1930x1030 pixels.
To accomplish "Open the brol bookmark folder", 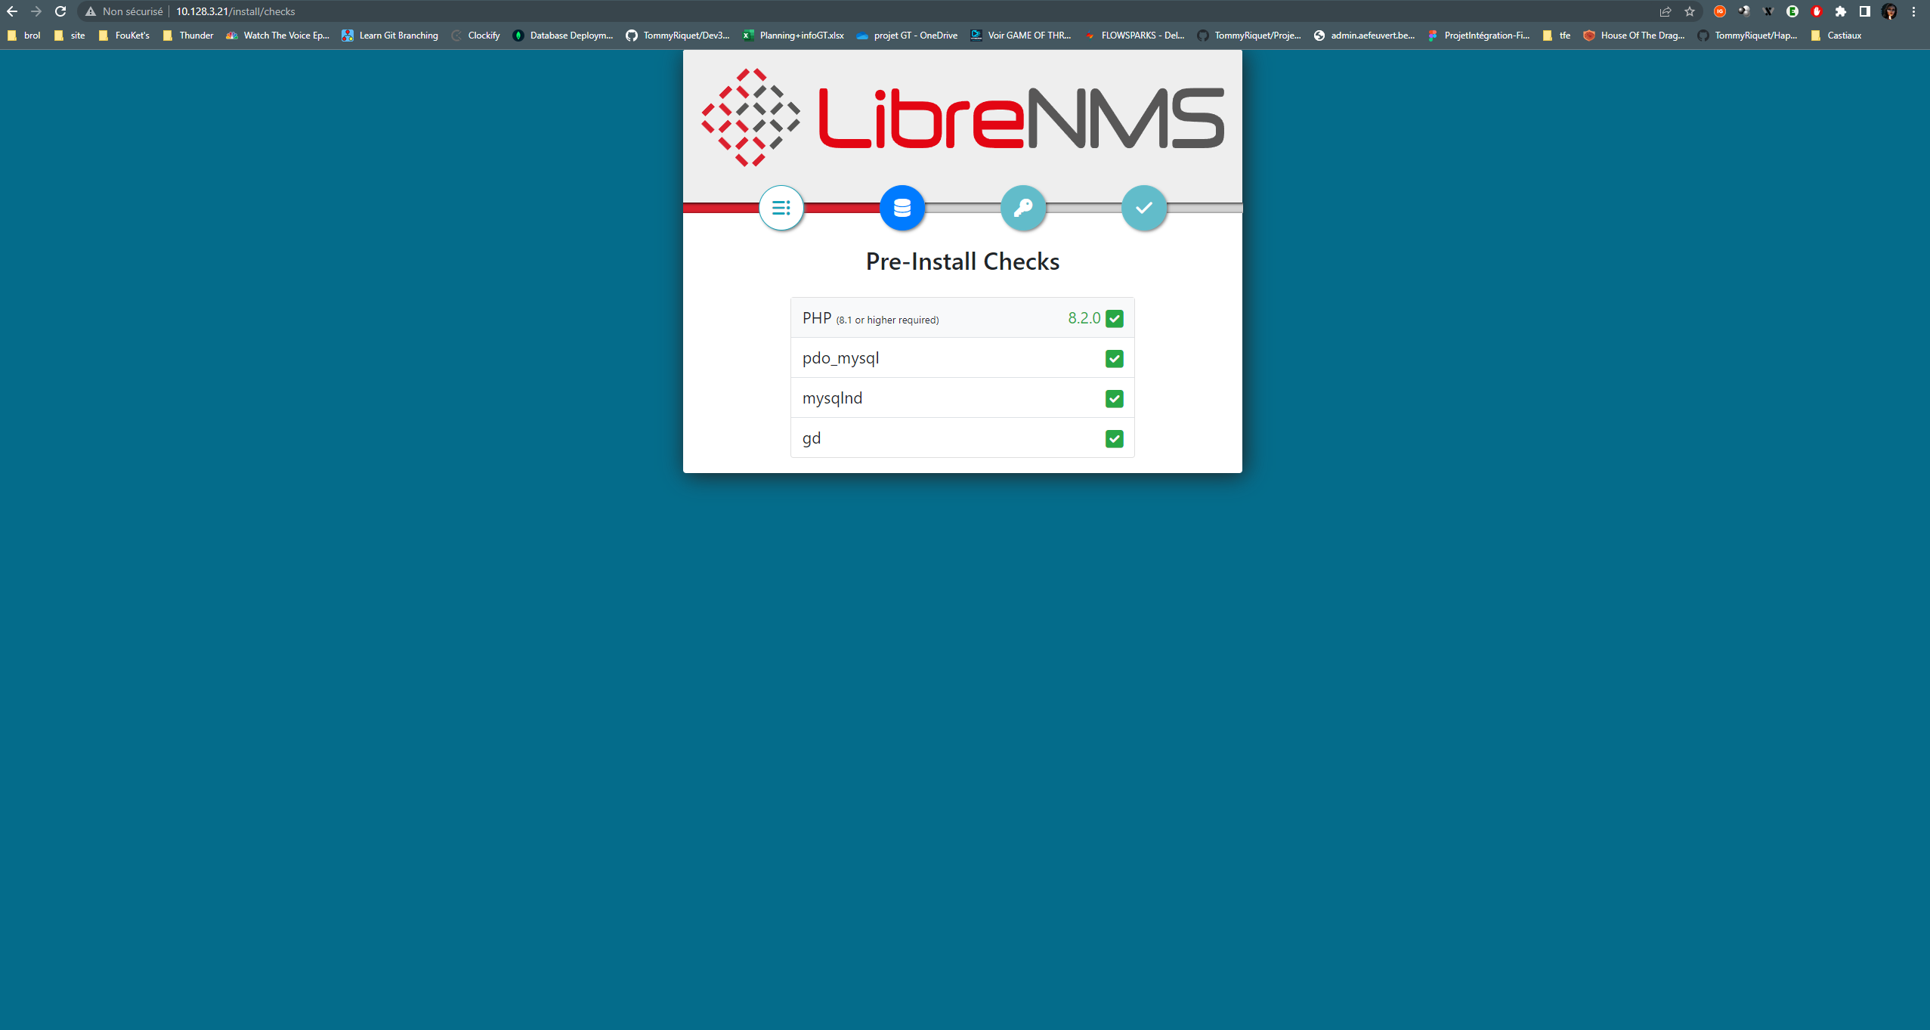I will pyautogui.click(x=23, y=36).
